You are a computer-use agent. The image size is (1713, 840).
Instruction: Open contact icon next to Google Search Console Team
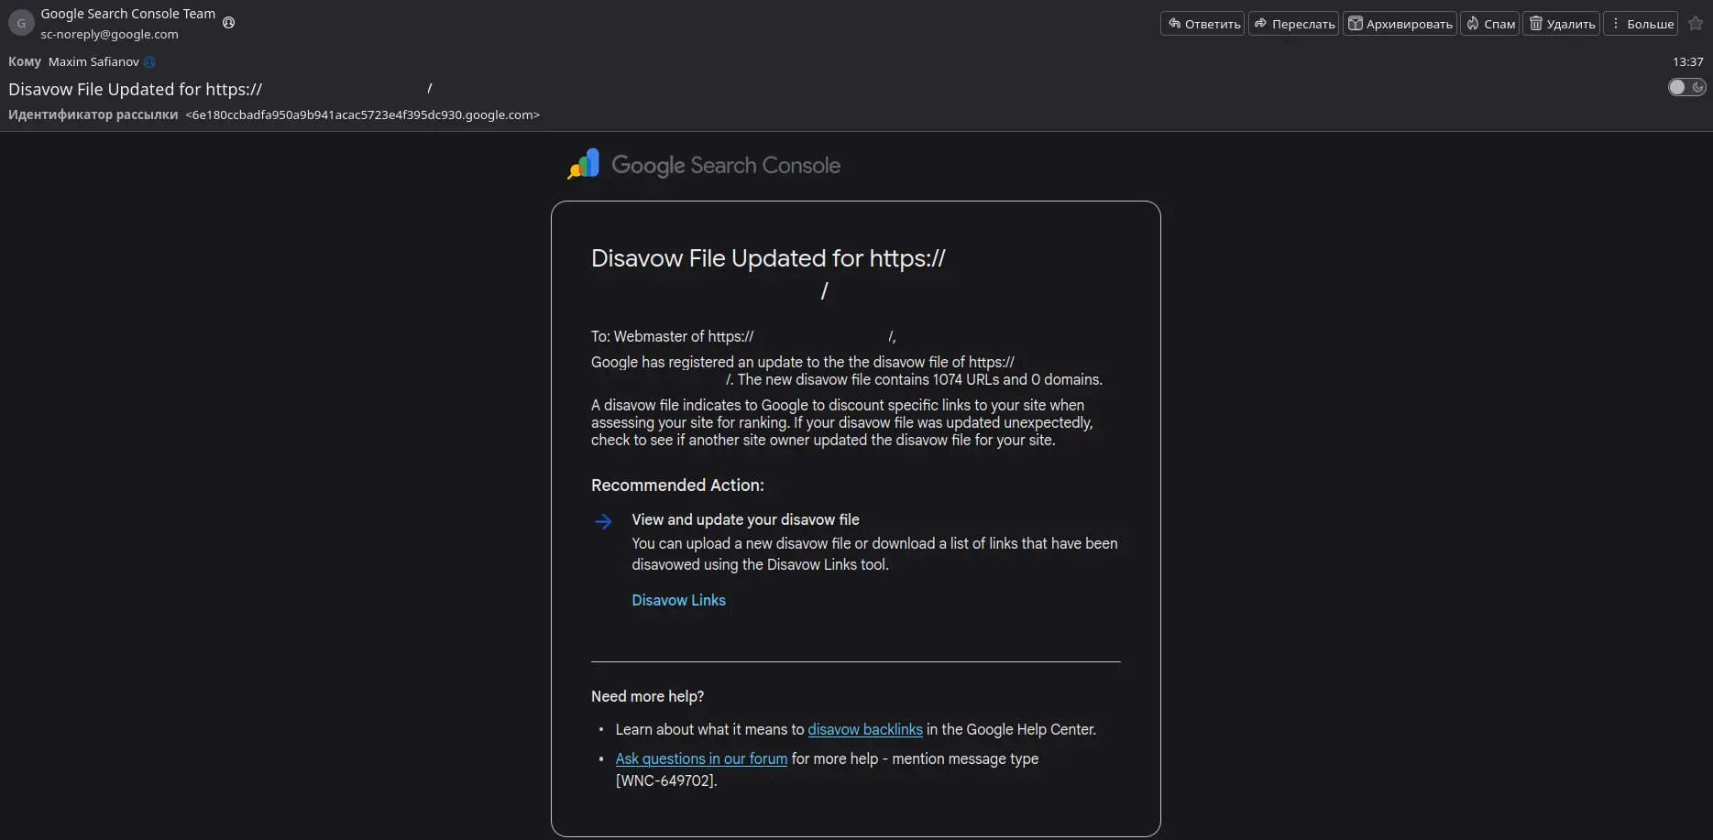pyautogui.click(x=229, y=23)
